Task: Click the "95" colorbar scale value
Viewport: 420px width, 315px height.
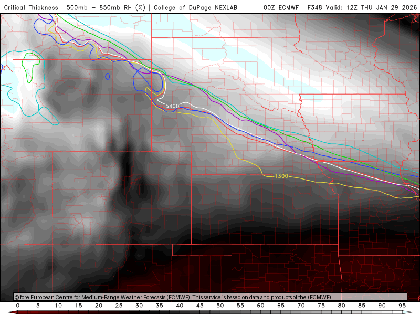Action: 402,306
